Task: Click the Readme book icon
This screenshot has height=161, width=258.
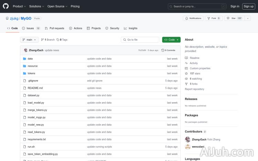Action: 186,58
